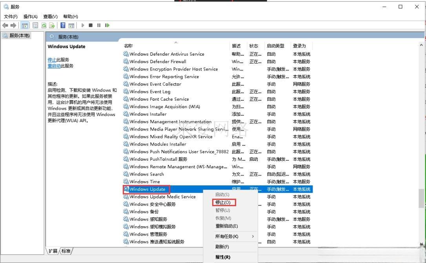Open the 查看(V) menu
The width and height of the screenshot is (426, 263).
coord(50,16)
